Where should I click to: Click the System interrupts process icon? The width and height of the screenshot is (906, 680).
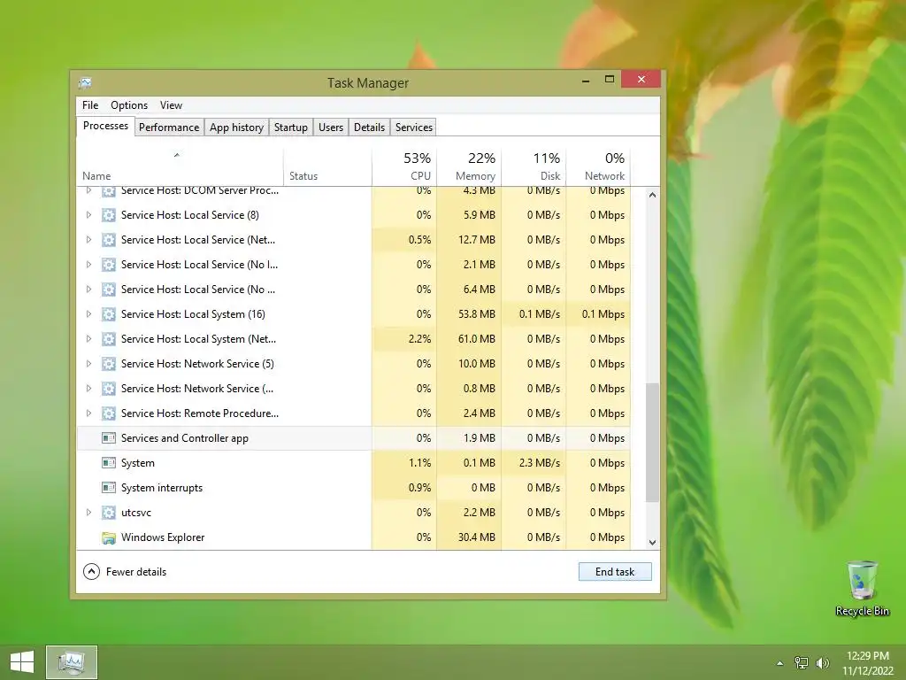[x=109, y=488]
